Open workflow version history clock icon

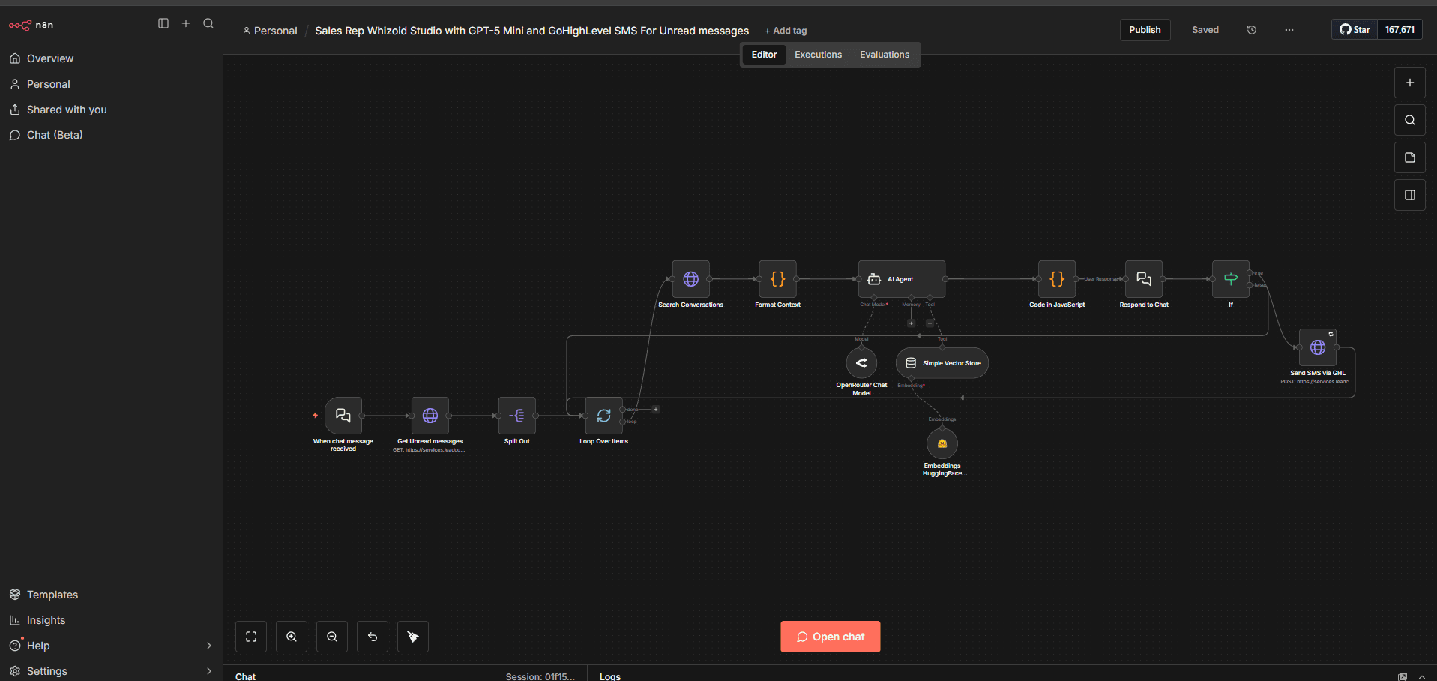pyautogui.click(x=1251, y=30)
